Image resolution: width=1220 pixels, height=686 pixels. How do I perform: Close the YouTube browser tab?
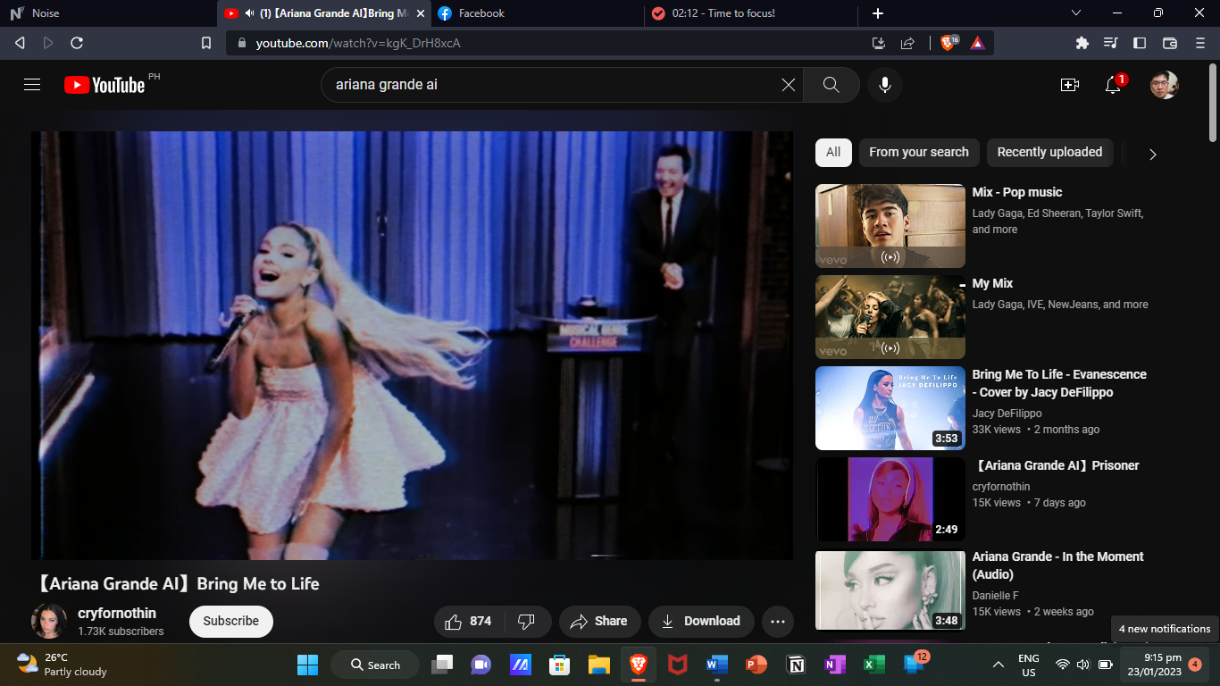click(420, 13)
